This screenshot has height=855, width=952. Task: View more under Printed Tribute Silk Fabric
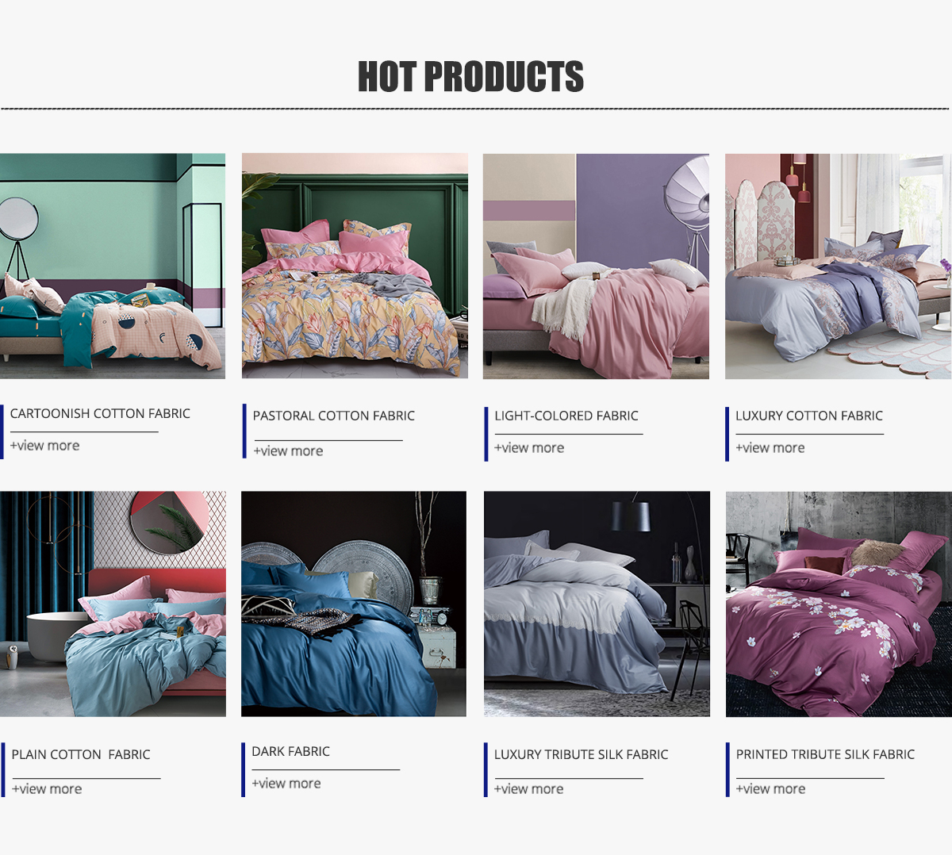[770, 789]
